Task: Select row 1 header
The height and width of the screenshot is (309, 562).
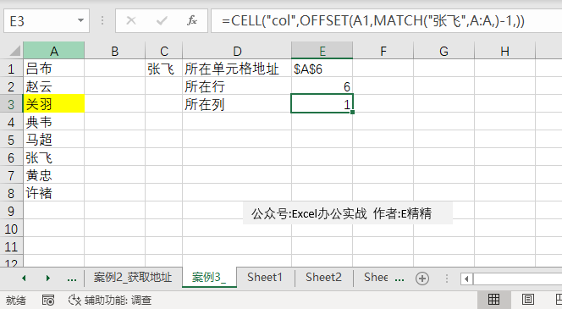Action: (12, 68)
